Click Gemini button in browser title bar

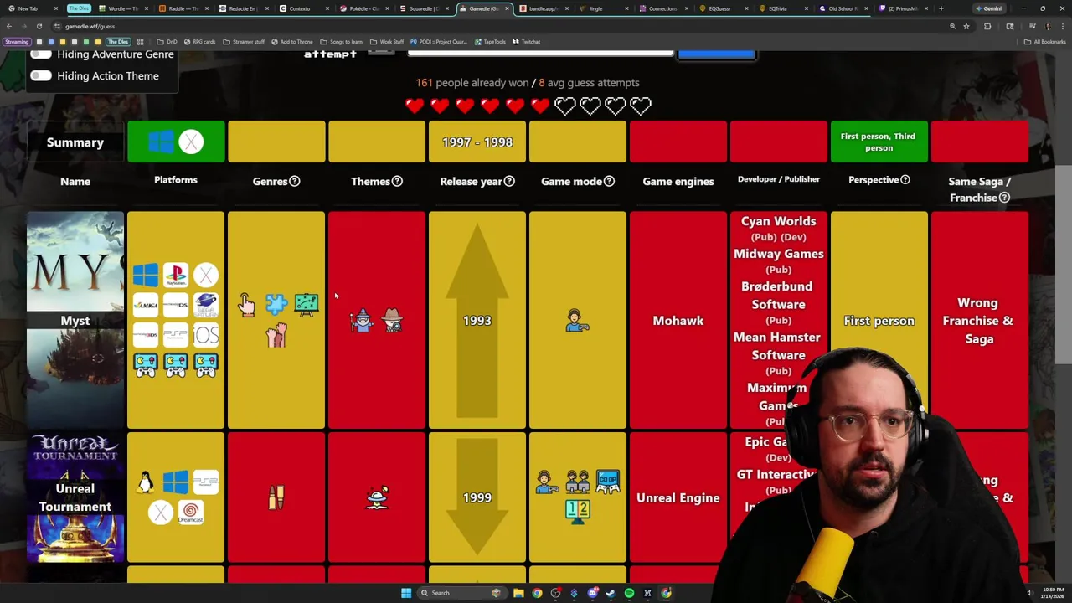(988, 8)
